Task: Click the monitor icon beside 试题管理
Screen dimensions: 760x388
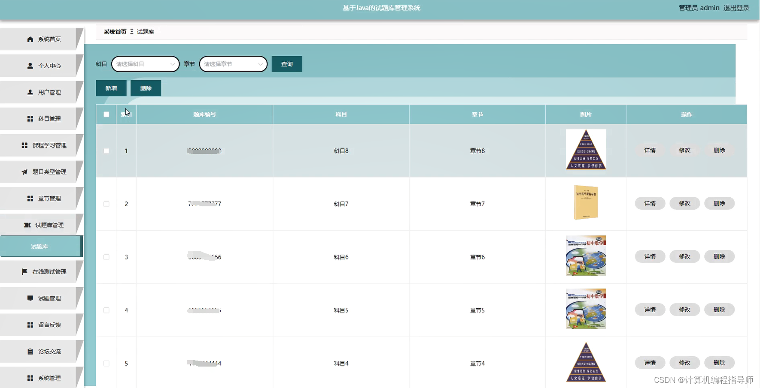Action: click(30, 298)
